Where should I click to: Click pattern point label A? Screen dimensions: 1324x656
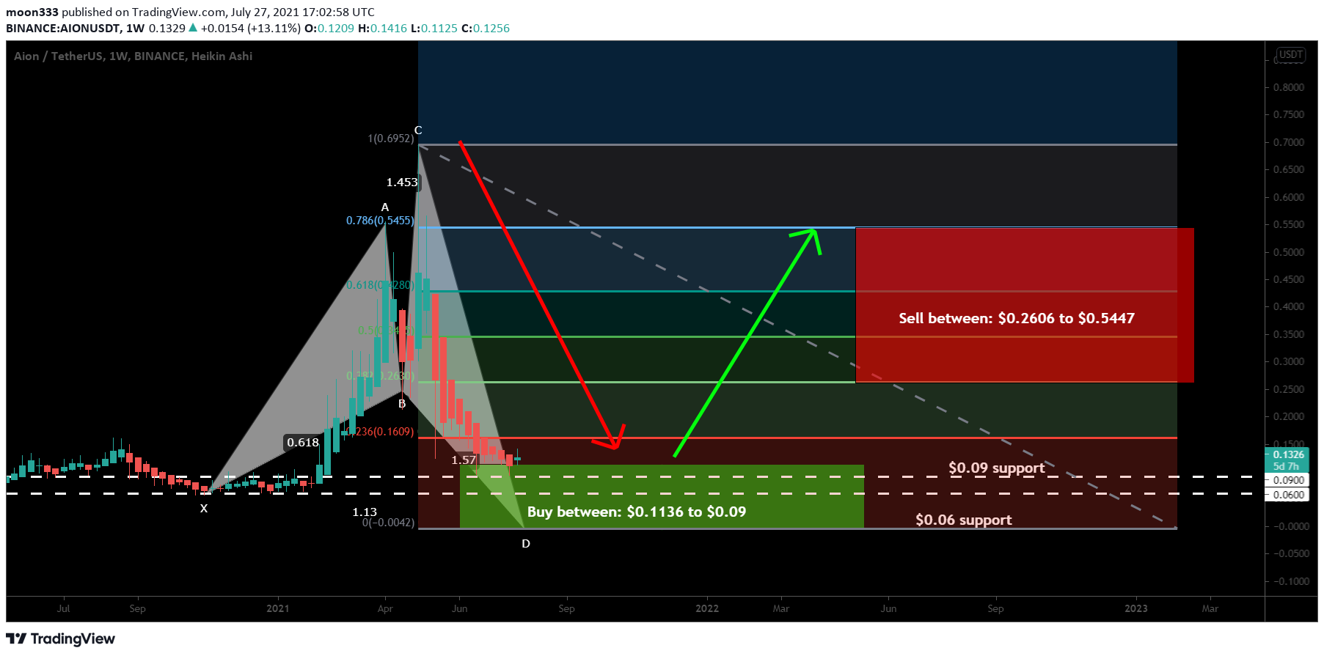coord(385,207)
